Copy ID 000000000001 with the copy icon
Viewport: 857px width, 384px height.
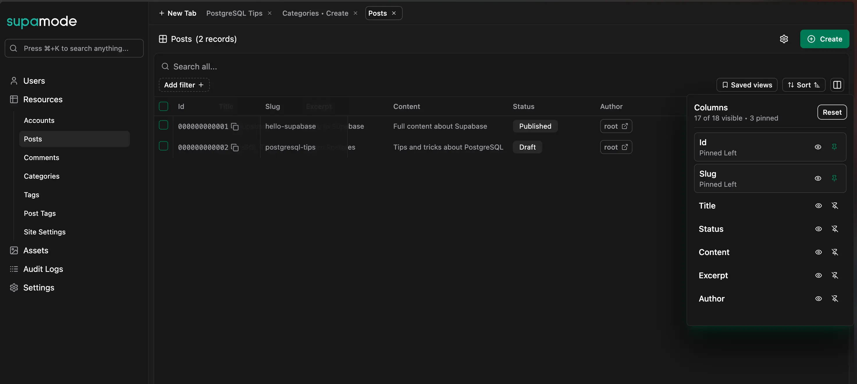tap(235, 127)
